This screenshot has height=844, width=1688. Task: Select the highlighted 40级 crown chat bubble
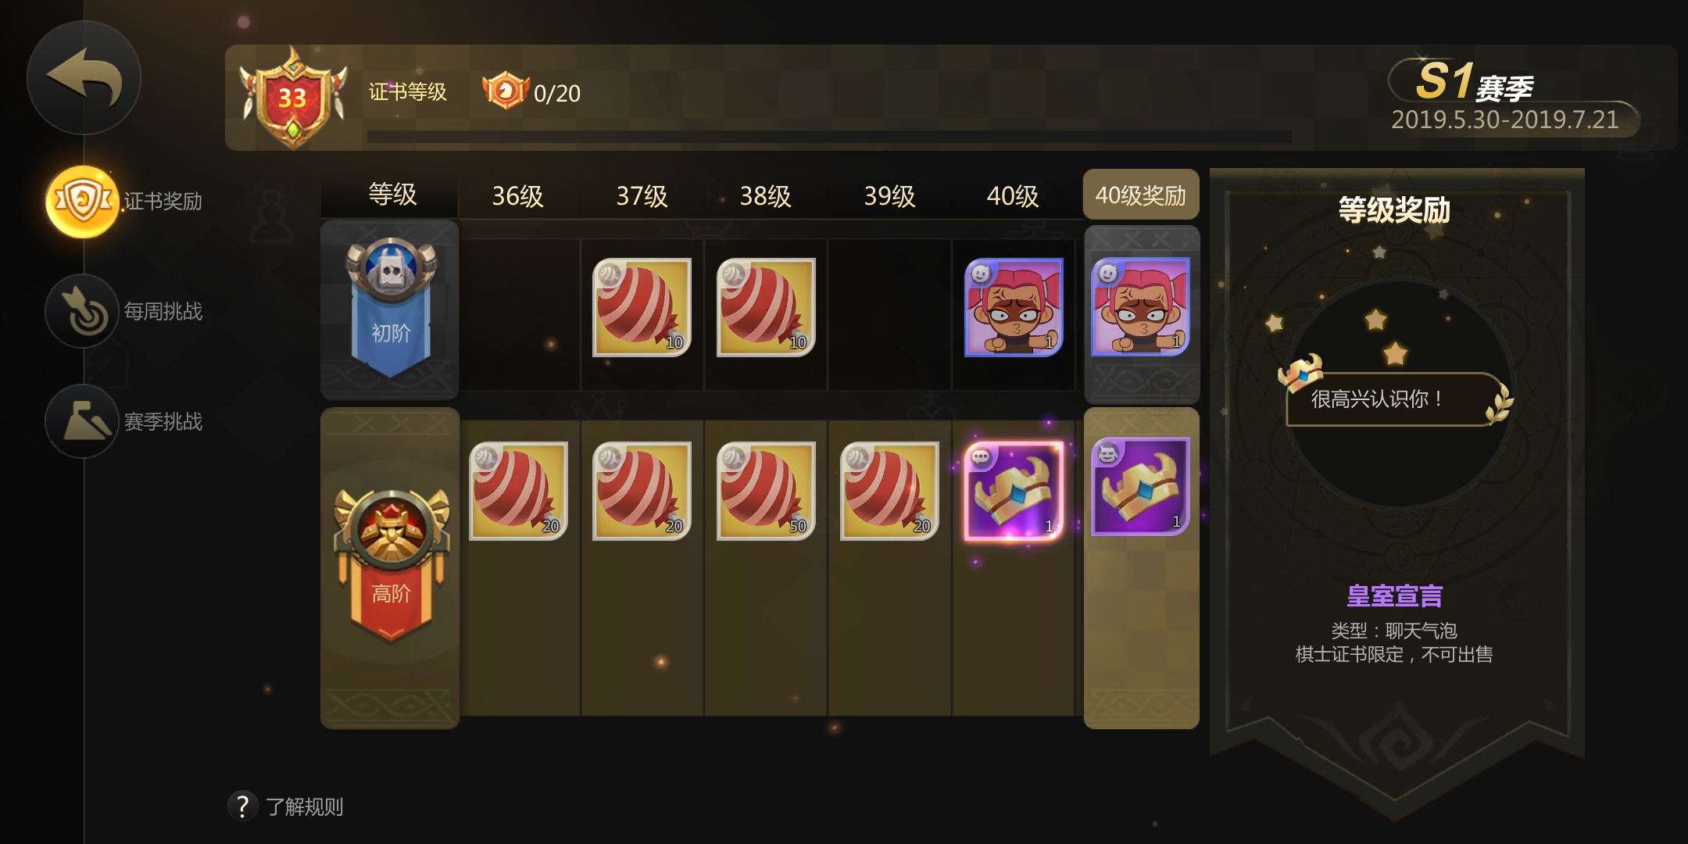tap(1014, 491)
